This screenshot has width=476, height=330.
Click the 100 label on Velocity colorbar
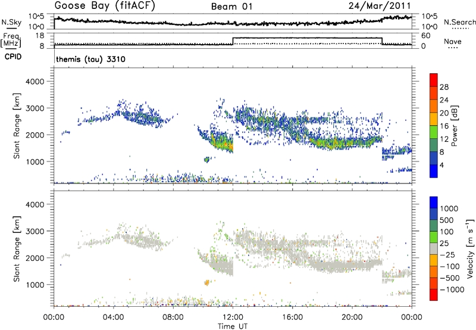click(x=447, y=232)
